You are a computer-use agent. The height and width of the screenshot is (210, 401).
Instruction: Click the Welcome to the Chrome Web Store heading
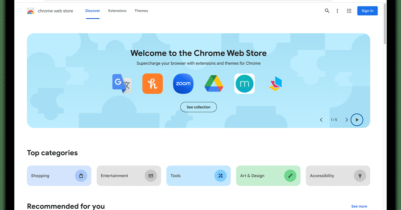[x=198, y=53]
